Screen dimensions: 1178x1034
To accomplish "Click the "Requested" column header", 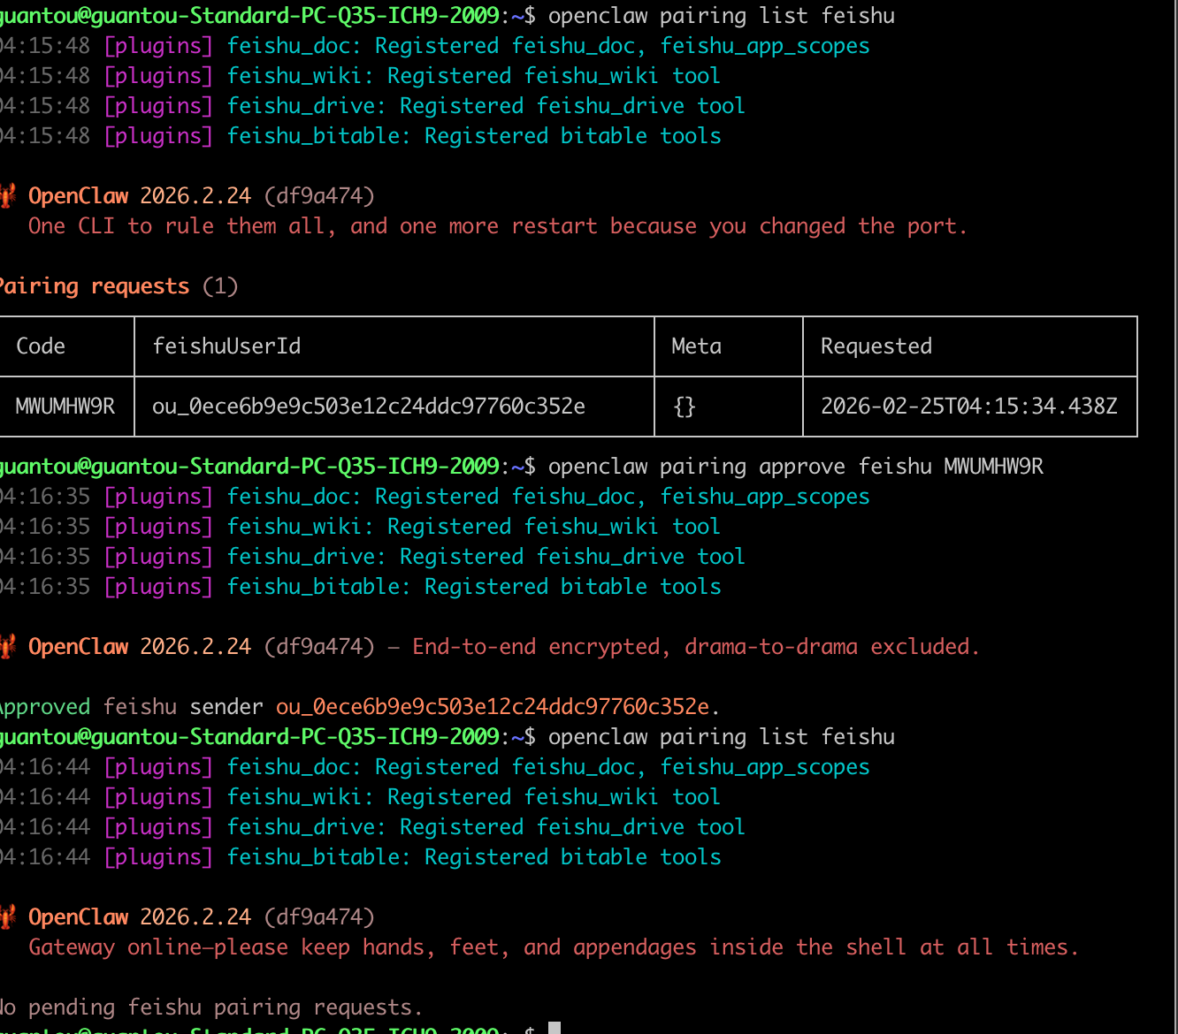I will pyautogui.click(x=876, y=346).
